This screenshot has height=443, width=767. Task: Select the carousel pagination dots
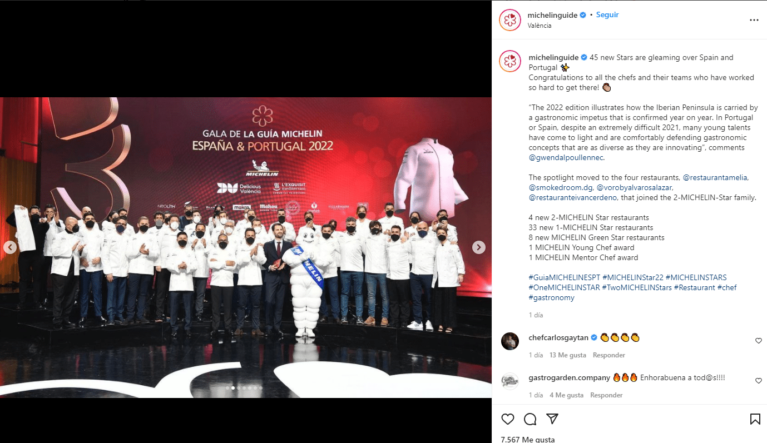(x=244, y=388)
